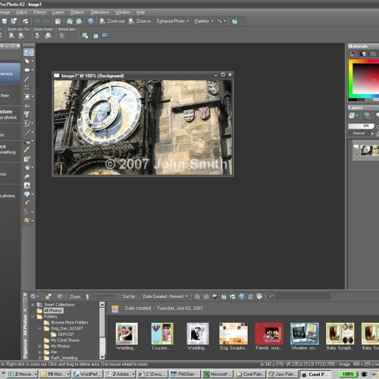Adjust the Organizer thumbnail Zoom slider
379x379 pixels.
pos(87,296)
